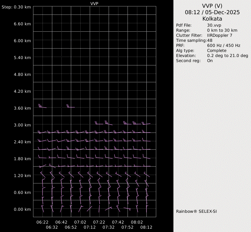Click the 'Step: 0.30 km' label
Screen dimensions: 251x232
point(17,7)
